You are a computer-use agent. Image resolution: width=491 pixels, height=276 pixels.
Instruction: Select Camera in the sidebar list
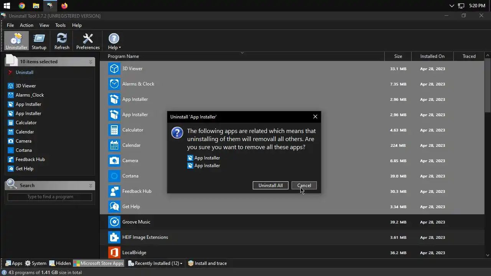[23, 141]
